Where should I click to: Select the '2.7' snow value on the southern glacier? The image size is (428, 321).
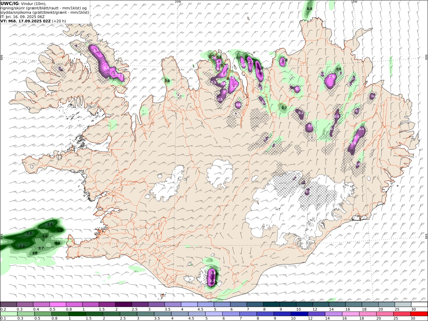click(212, 281)
